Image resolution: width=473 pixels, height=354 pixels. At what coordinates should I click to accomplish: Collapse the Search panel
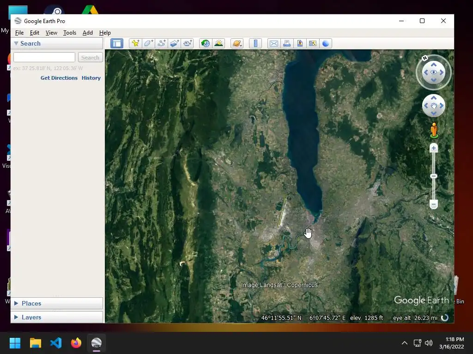(x=16, y=43)
